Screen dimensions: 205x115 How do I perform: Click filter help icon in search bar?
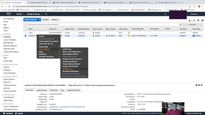pos(180,25)
